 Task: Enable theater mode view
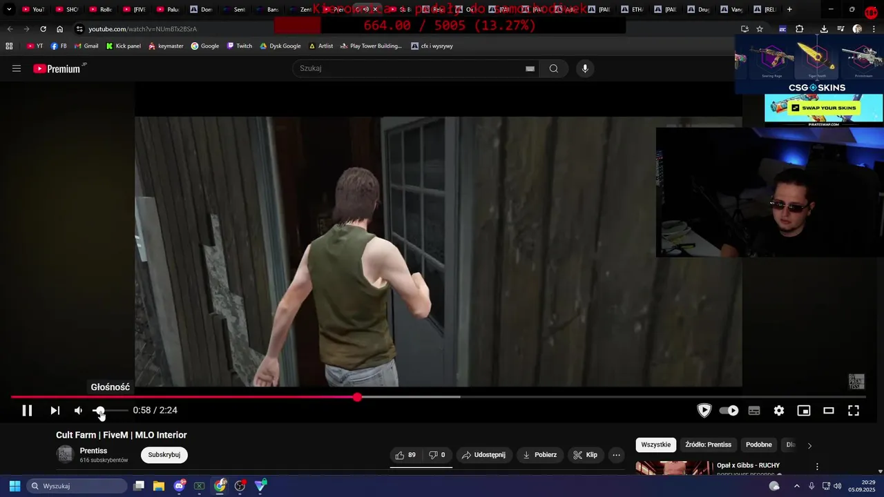(829, 411)
